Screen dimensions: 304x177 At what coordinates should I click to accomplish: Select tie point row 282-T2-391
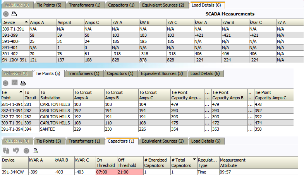pyautogui.click(x=147, y=117)
